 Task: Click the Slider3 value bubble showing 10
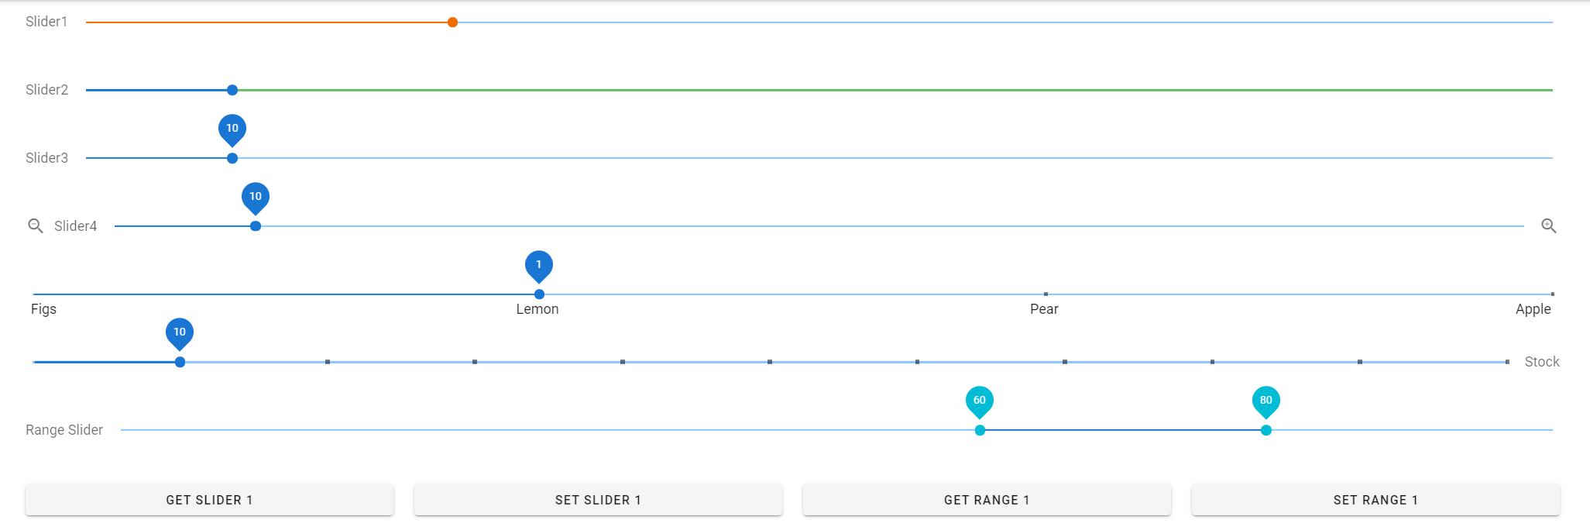[x=232, y=129]
